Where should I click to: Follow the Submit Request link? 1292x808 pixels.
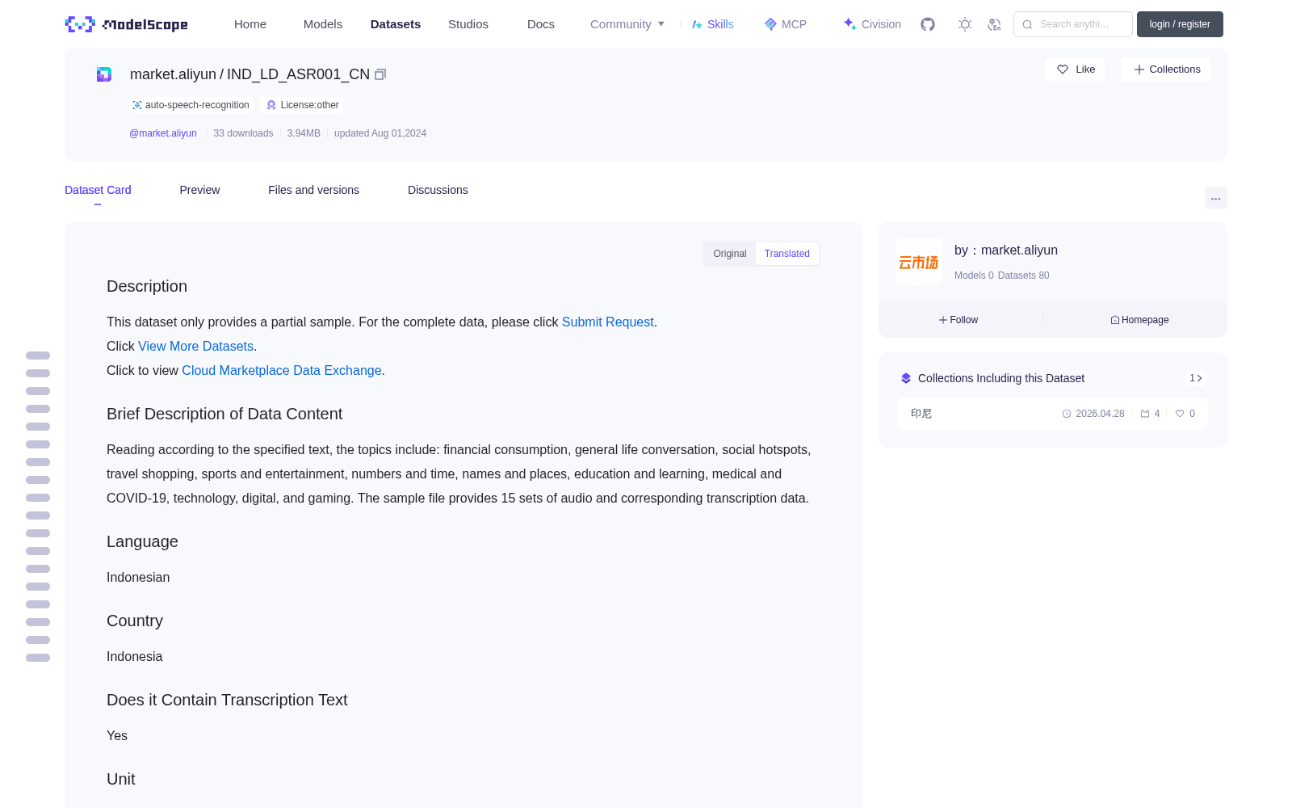(608, 322)
